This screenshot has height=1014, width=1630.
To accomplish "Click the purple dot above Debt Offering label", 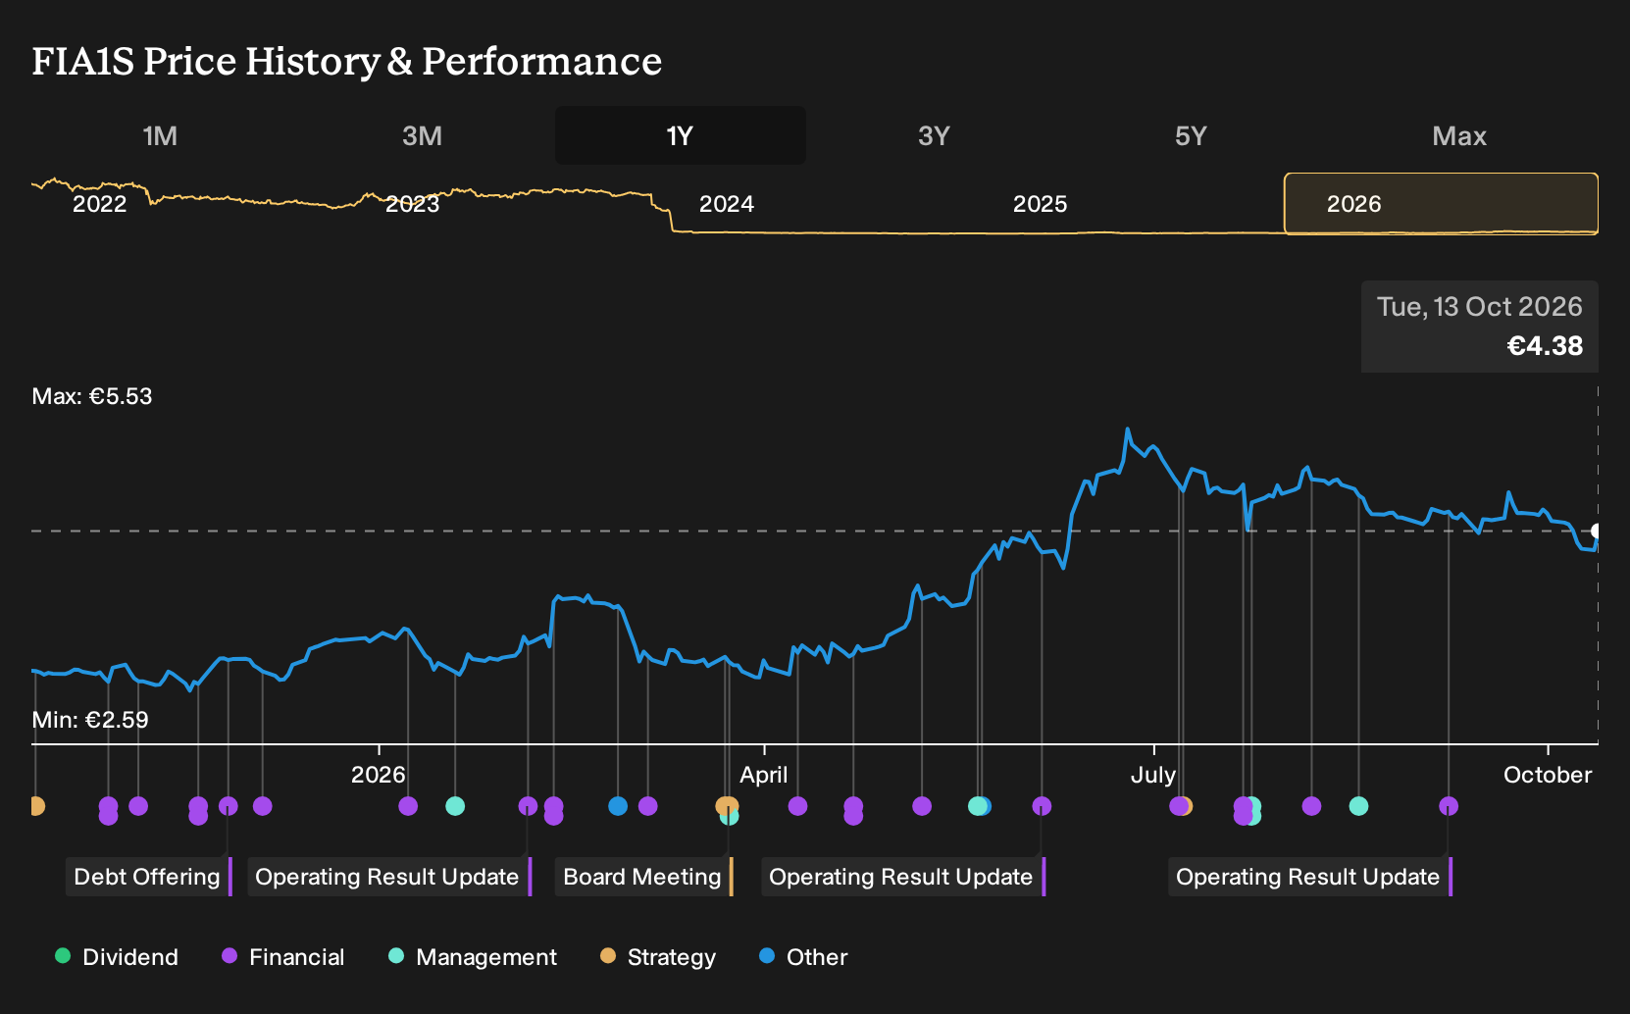I will (229, 806).
